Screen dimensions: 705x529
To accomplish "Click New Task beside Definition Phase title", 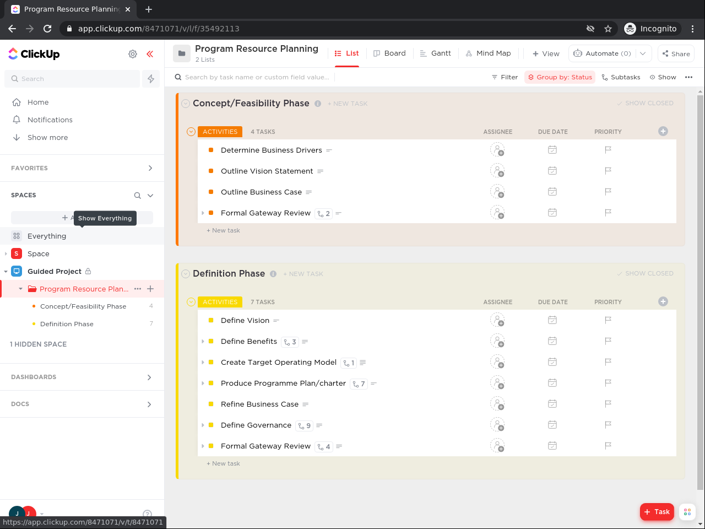I will [x=303, y=274].
